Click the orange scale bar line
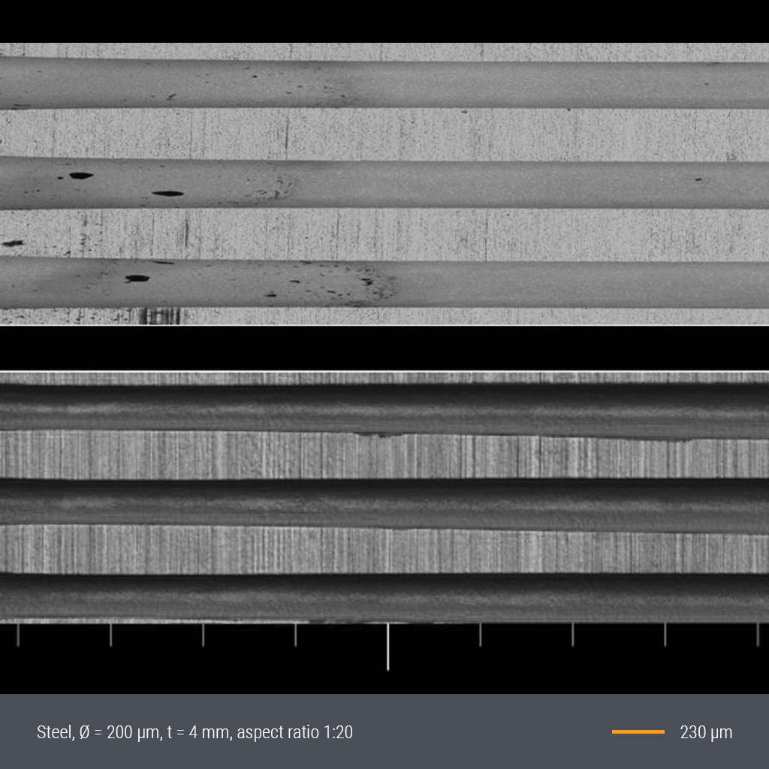The height and width of the screenshot is (769, 769). pos(638,731)
